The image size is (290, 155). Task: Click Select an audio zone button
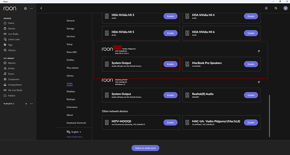[x=145, y=148]
